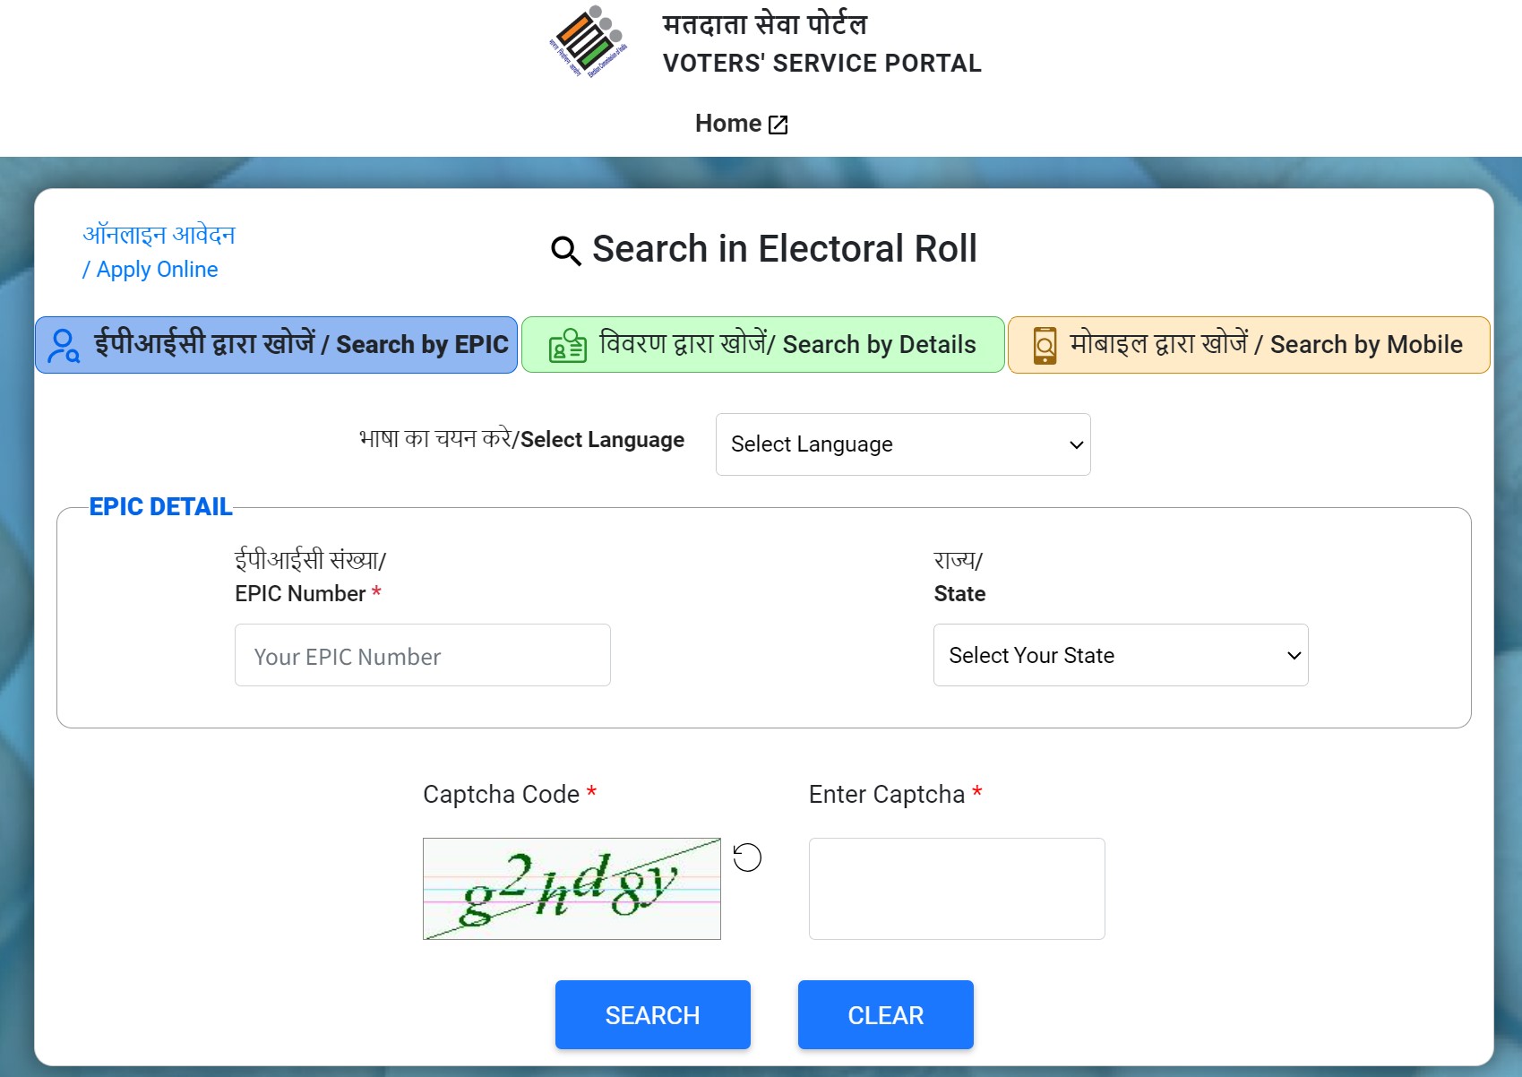Refresh the captcha code image
The width and height of the screenshot is (1522, 1077).
tap(747, 857)
